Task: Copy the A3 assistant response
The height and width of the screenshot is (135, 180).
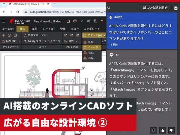Action: 154,130
